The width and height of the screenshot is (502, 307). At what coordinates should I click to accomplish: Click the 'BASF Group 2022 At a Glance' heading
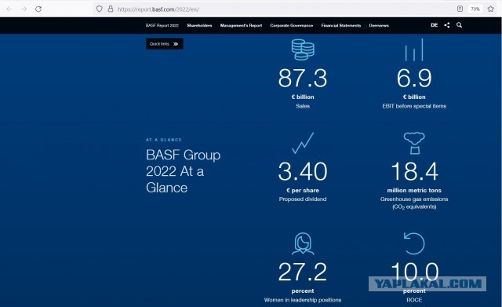[x=183, y=171]
